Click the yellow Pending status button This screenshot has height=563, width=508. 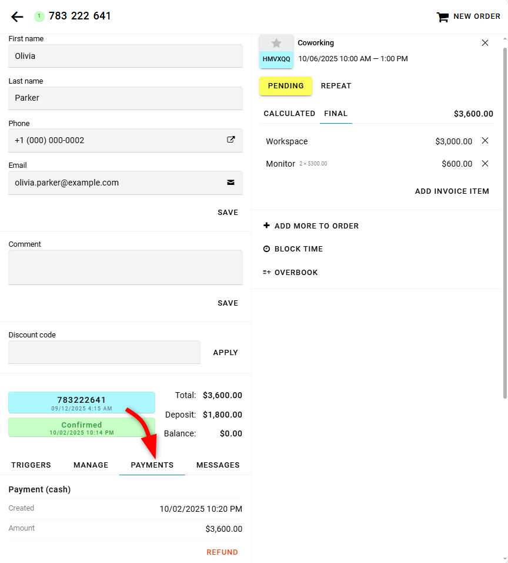(286, 86)
